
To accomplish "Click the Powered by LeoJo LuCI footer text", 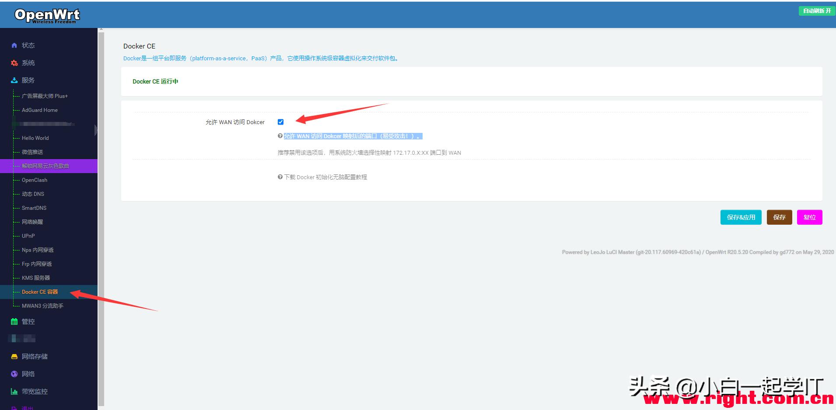I will (698, 252).
